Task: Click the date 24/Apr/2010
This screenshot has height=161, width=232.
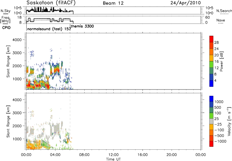Action: pyautogui.click(x=186, y=3)
